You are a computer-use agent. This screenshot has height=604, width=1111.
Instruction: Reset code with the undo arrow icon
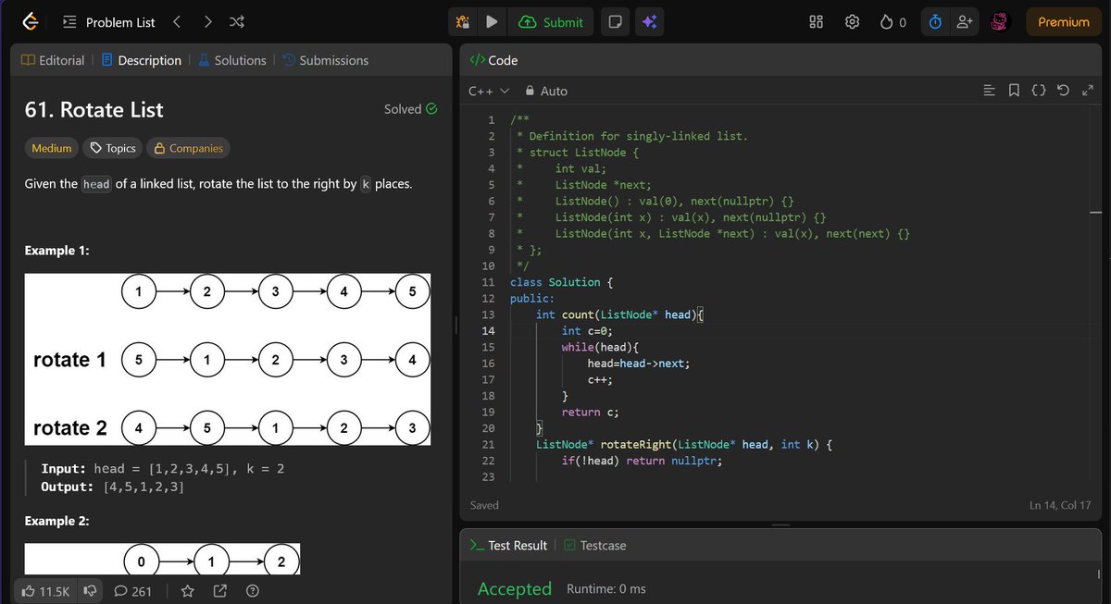pyautogui.click(x=1063, y=91)
